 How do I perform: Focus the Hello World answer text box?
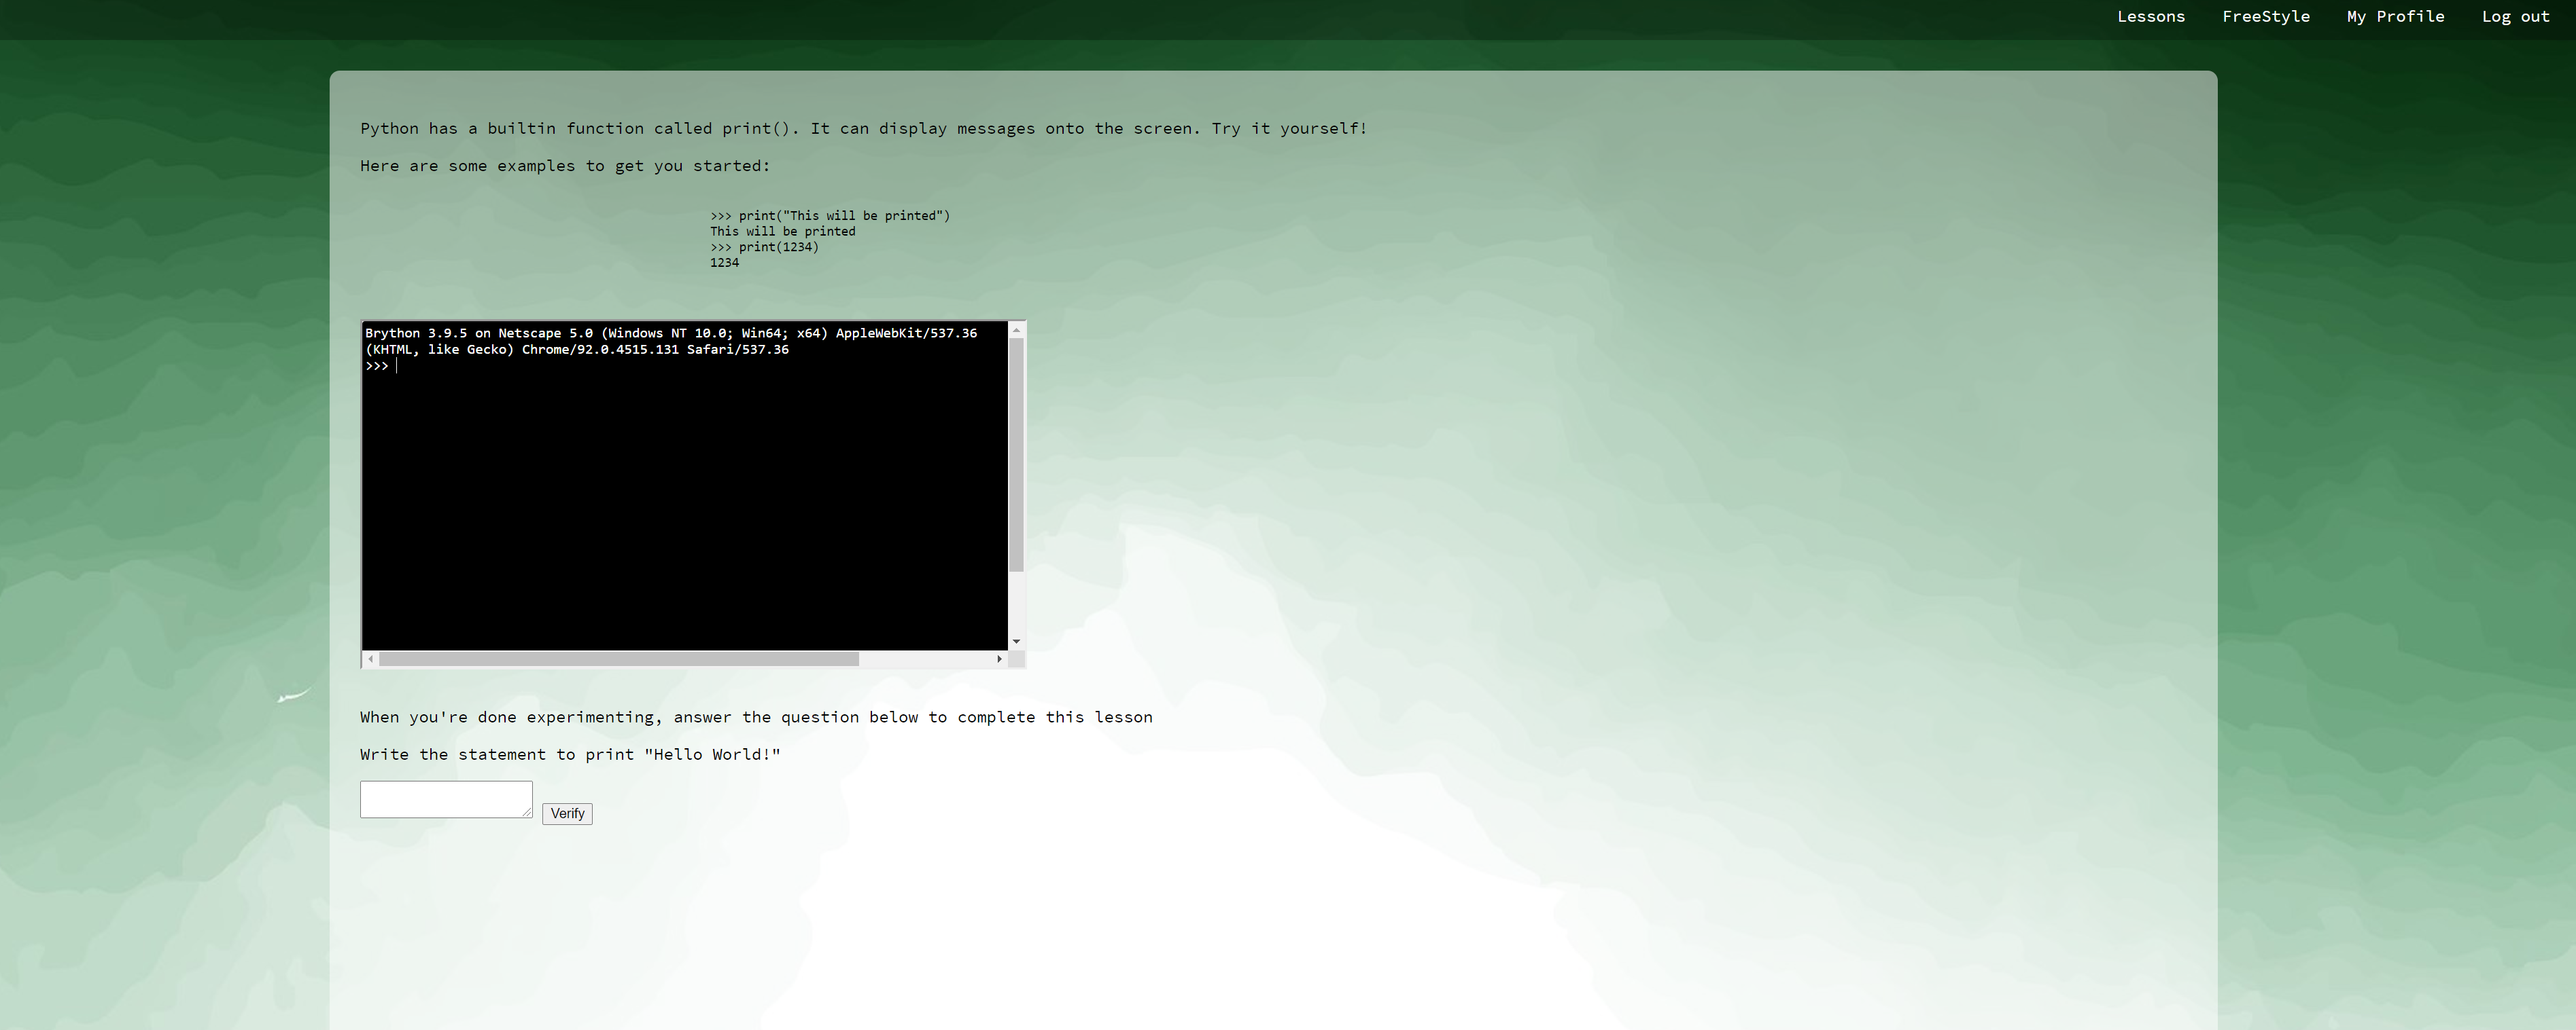[x=445, y=799]
